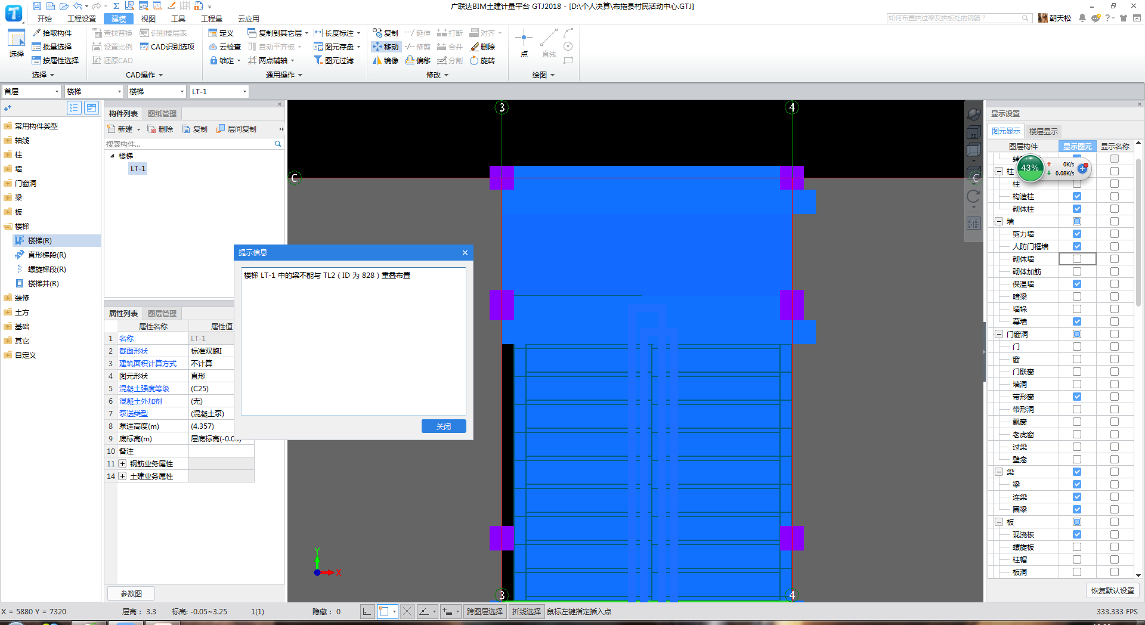
Task: Toggle 带形窗 display checkbox
Action: 1077,397
